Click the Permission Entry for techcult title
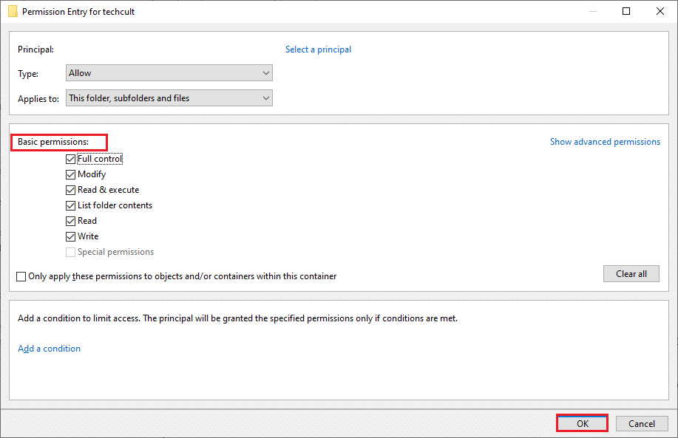Image resolution: width=678 pixels, height=438 pixels. [78, 12]
